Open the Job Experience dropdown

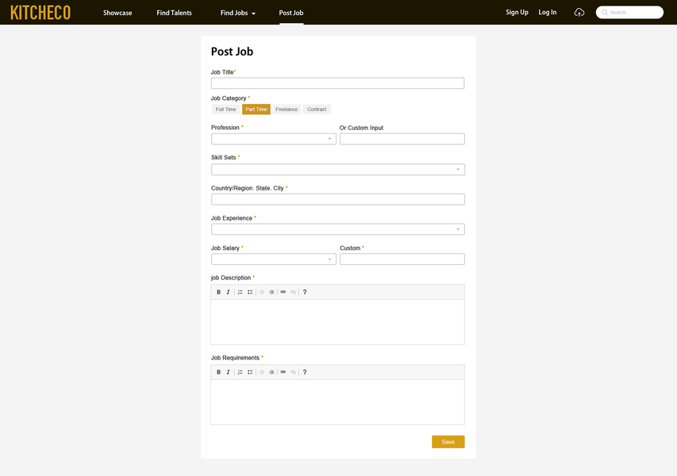pyautogui.click(x=337, y=229)
